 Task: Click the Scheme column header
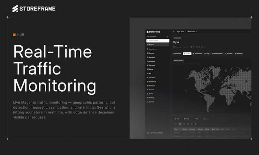[x=200, y=129]
